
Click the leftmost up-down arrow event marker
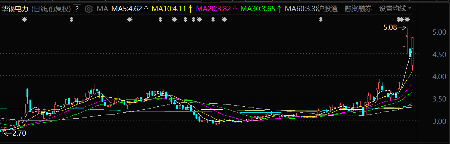[x=72, y=19]
